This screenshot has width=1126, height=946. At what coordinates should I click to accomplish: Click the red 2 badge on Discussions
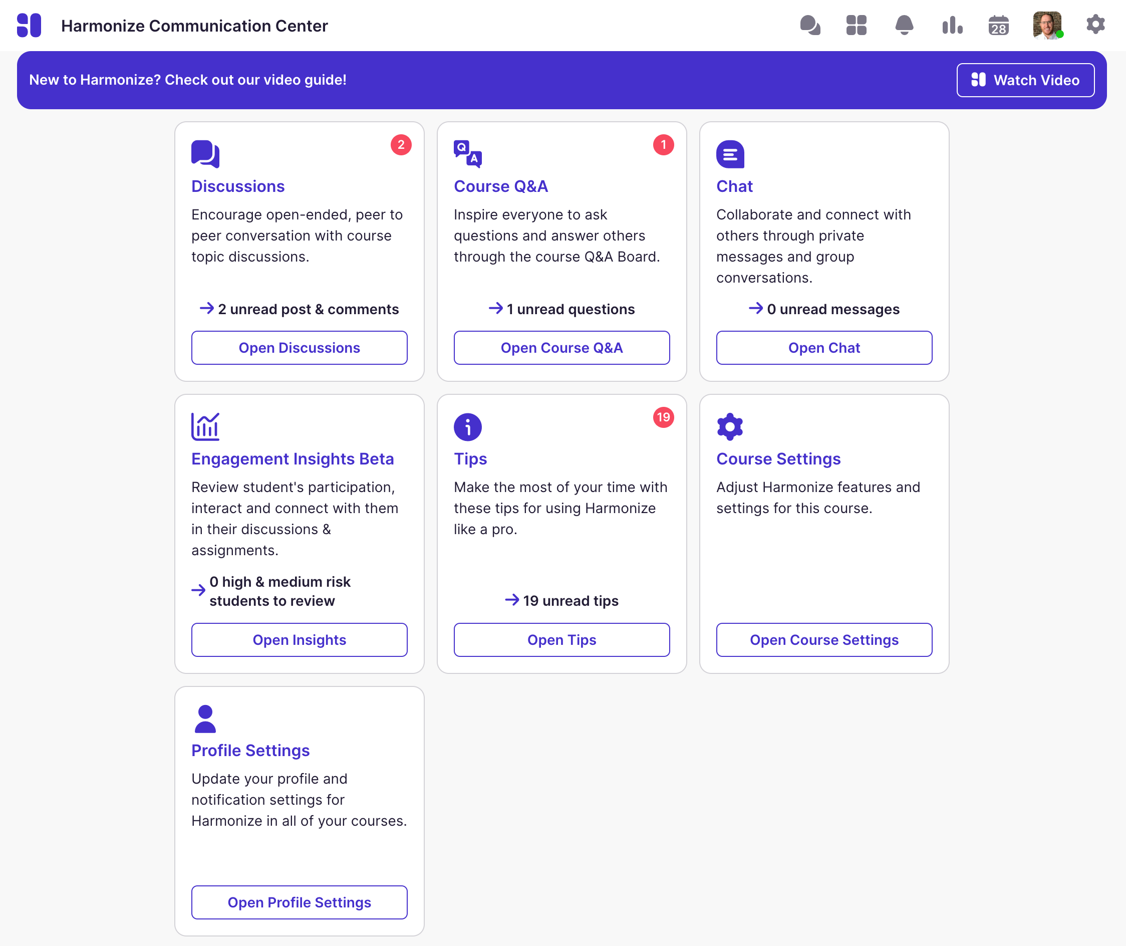401,145
